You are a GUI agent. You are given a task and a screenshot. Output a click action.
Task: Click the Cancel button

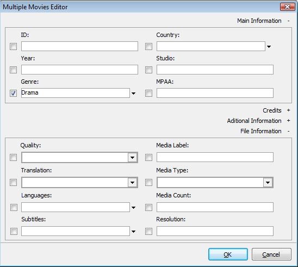[x=271, y=254]
